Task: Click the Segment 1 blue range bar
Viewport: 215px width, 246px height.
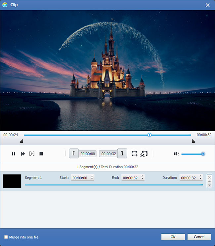Action: click(x=114, y=185)
